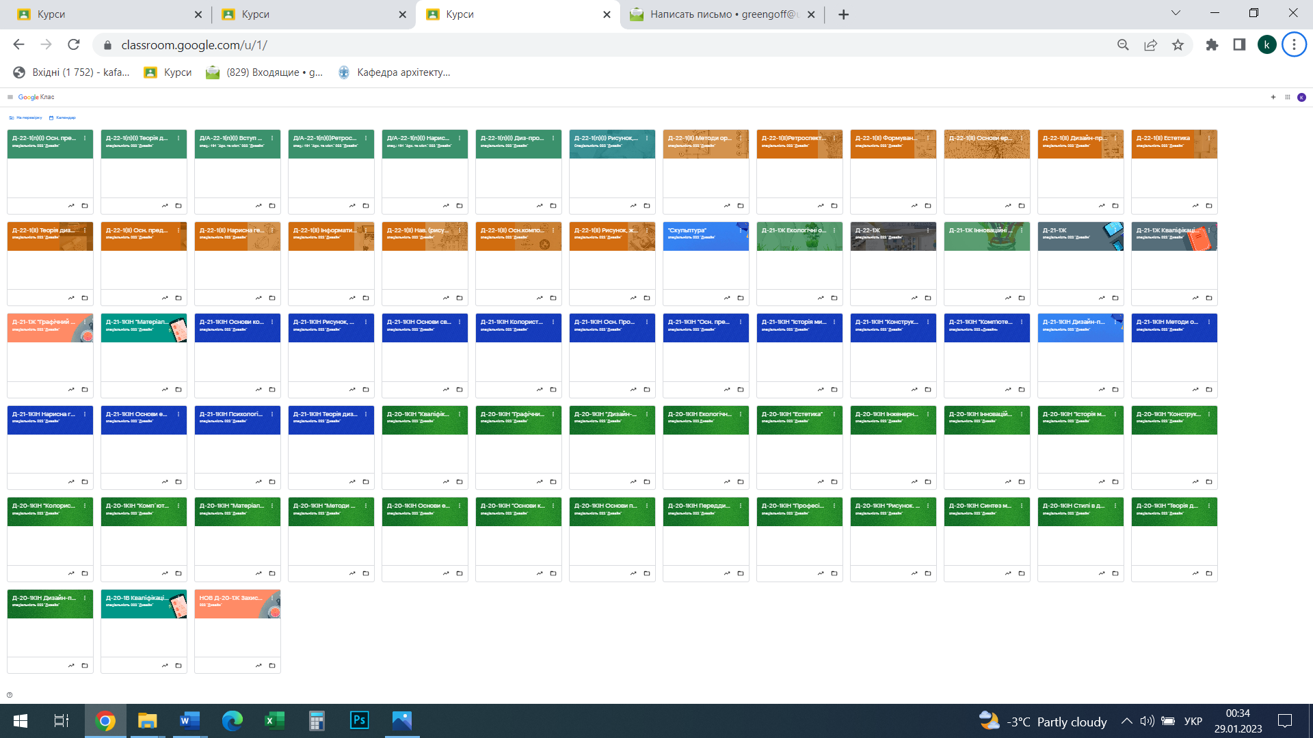Viewport: 1313px width, 738px height.
Task: Click the browser extensions puzzle icon
Action: pos(1212,45)
